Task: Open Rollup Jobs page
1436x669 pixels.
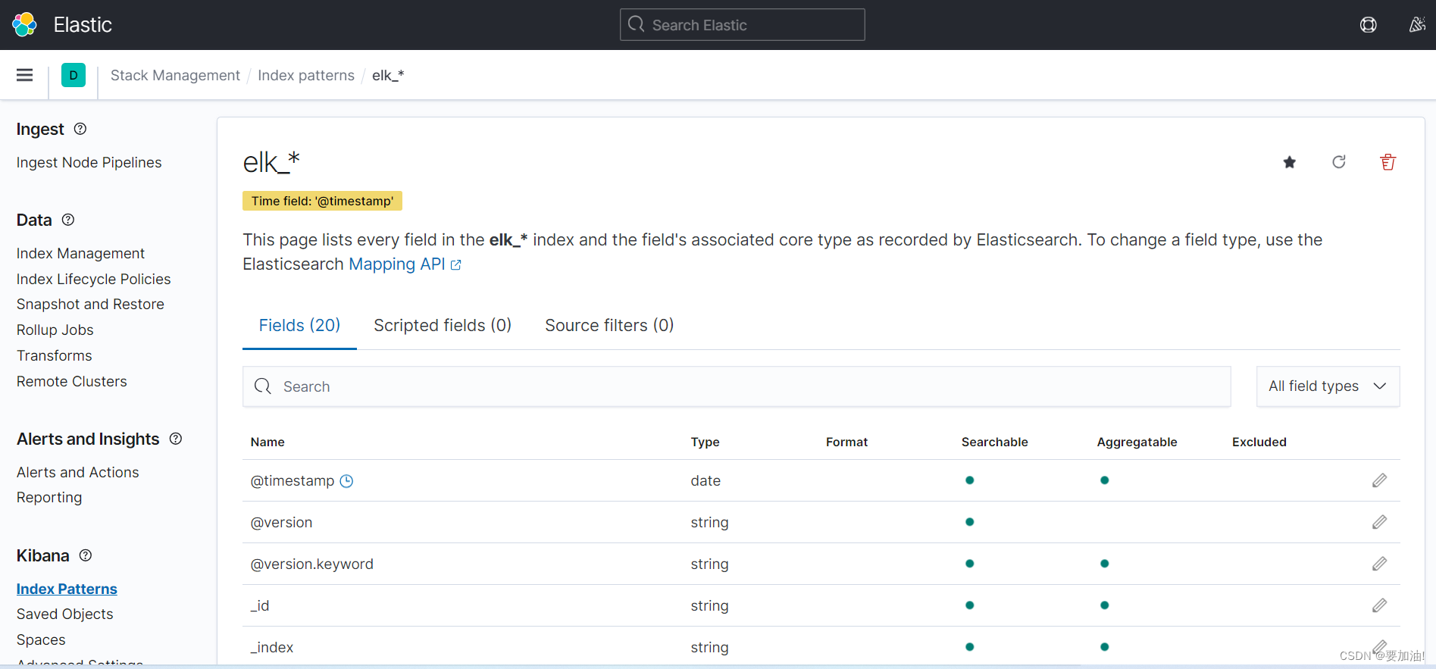Action: pos(55,330)
